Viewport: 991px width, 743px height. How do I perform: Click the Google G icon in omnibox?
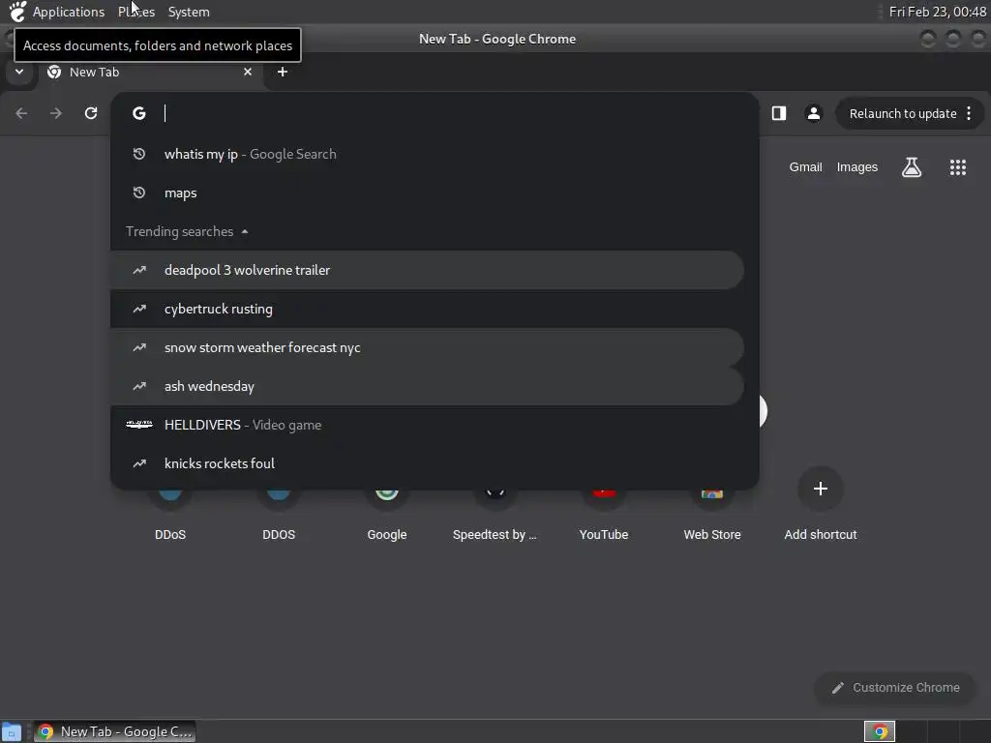[139, 113]
